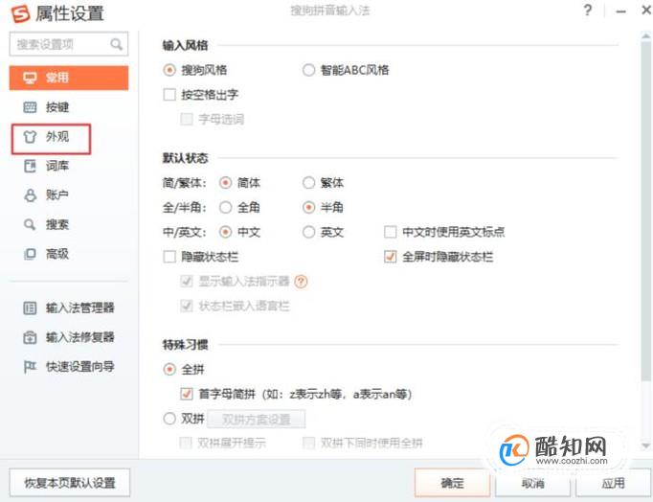This screenshot has height=502, width=653.
Task: Toggle 双拼下同时使用全拼 checkbox
Action: coord(308,443)
